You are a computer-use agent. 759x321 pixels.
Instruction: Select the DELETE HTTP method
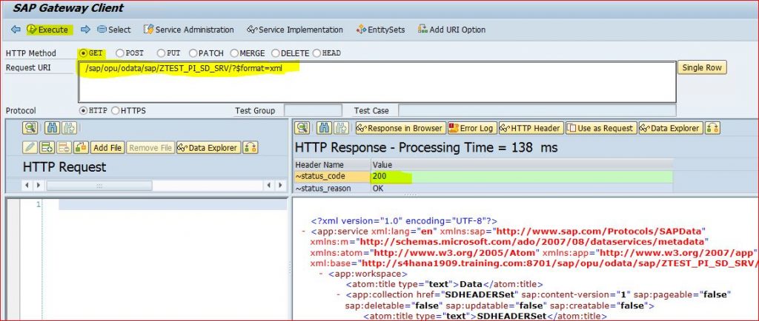(276, 53)
